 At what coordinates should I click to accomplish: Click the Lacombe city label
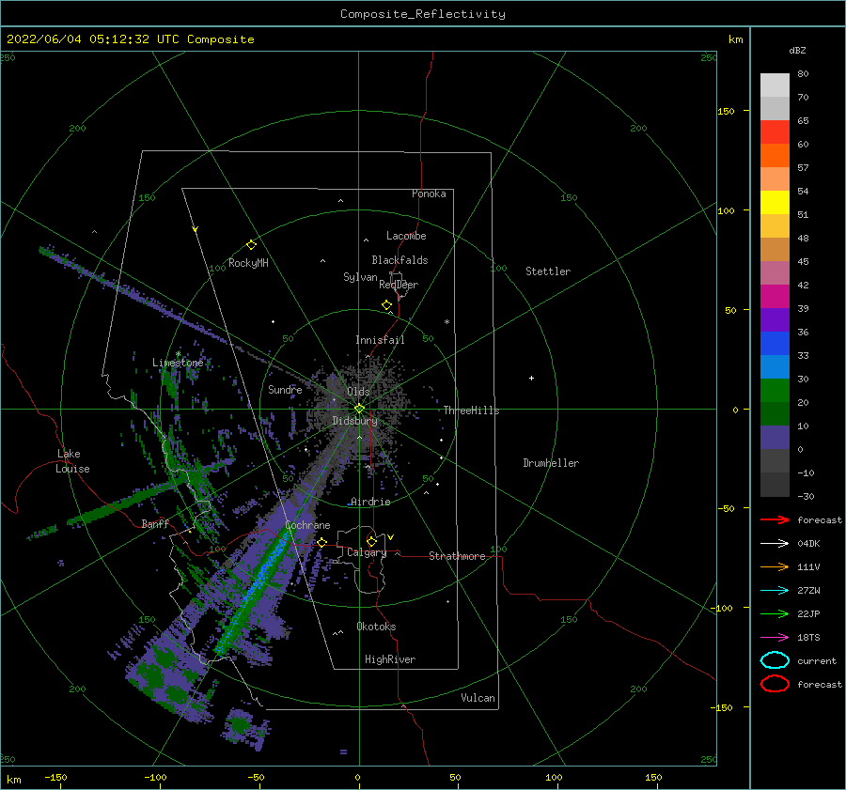point(406,236)
